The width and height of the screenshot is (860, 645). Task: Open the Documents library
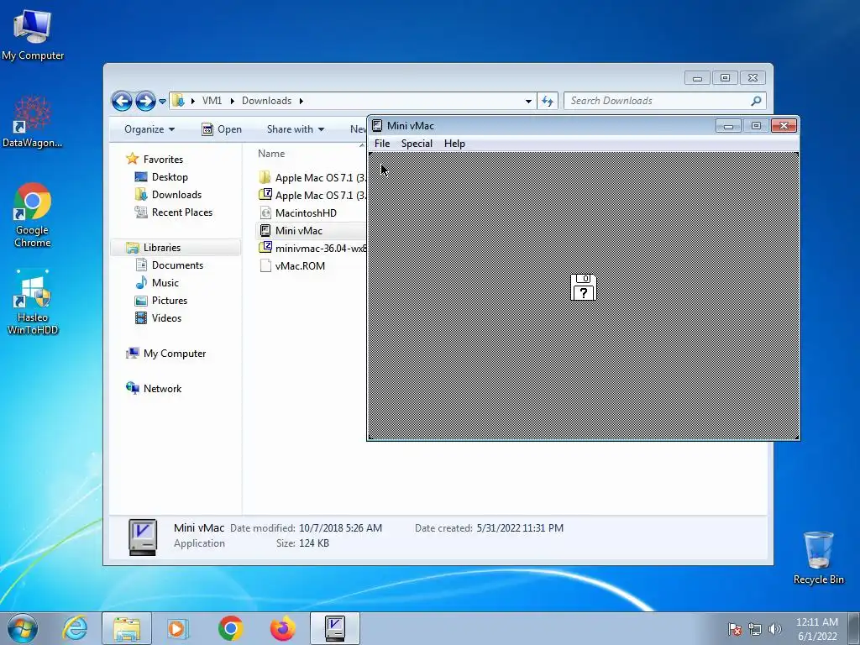click(x=177, y=265)
